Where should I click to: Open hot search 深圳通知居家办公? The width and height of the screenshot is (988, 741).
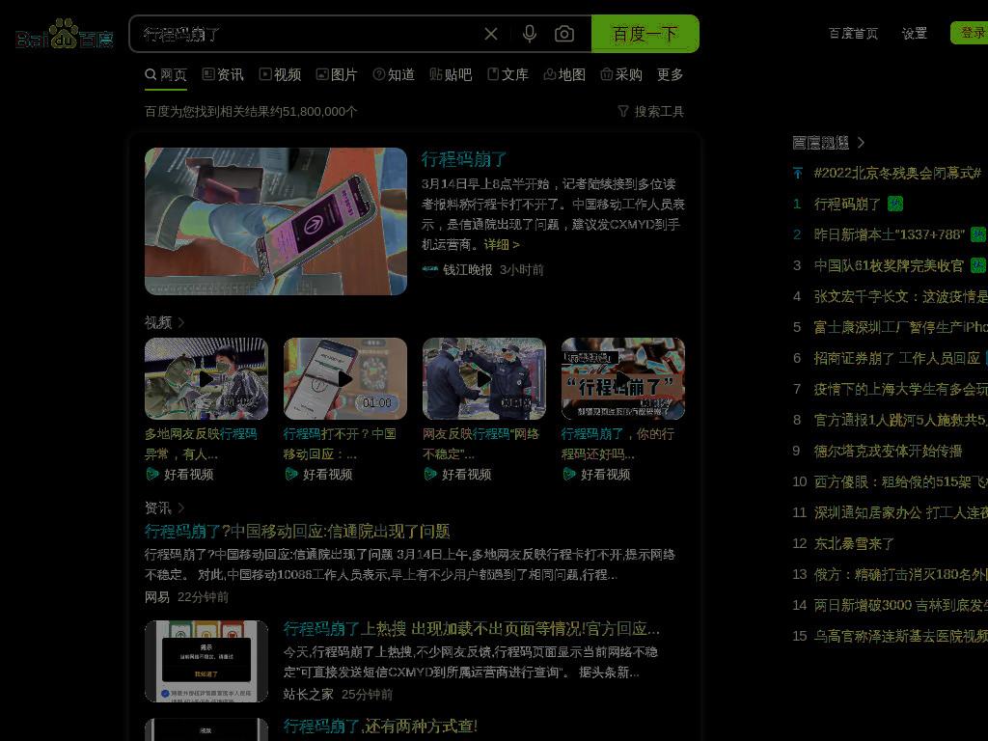pyautogui.click(x=900, y=512)
